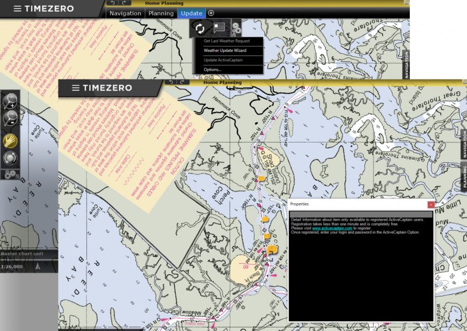
Task: Click the north-up arrow icon beside the scale
Action: [x=37, y=266]
